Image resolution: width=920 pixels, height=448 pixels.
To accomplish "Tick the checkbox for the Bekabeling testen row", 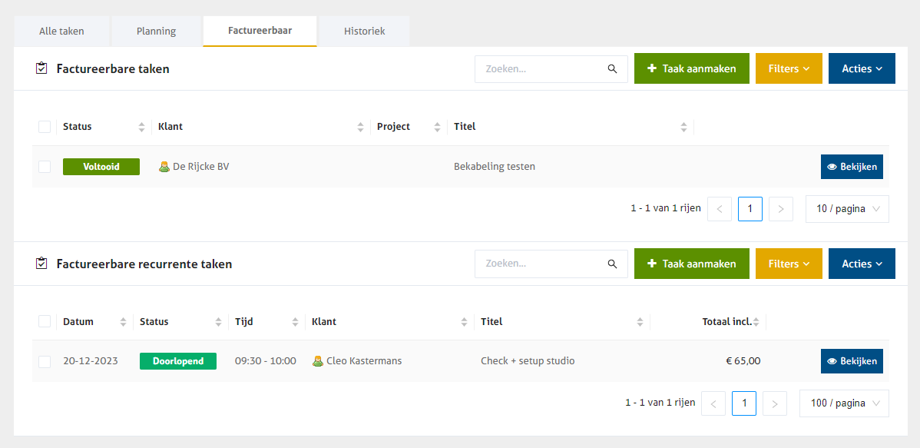I will (45, 167).
